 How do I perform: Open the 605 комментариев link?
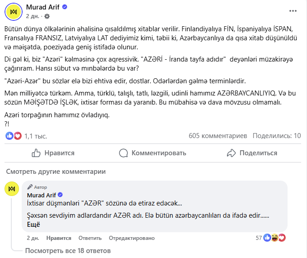218,136
